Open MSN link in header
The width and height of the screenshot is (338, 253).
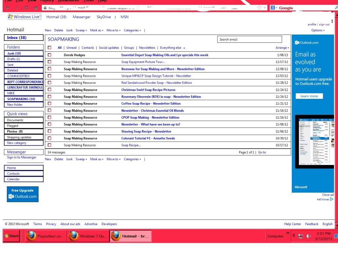124,17
